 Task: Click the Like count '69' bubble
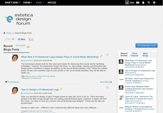[x=13, y=39]
